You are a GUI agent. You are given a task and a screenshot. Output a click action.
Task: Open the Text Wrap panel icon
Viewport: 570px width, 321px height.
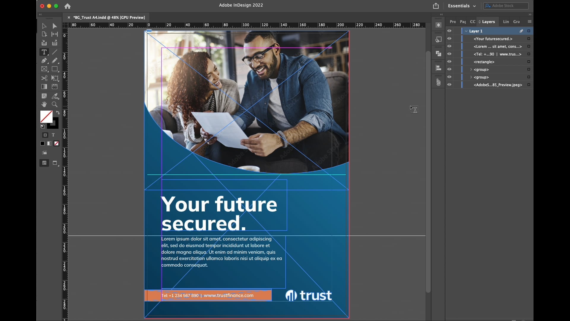click(x=438, y=25)
